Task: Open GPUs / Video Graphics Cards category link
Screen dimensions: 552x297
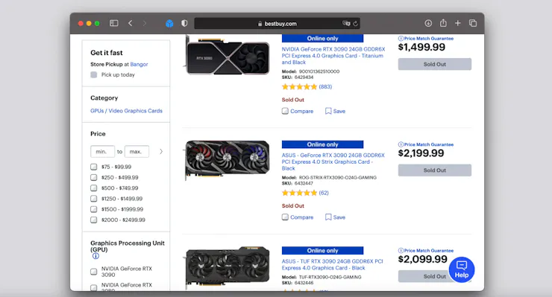Action: 126,111
